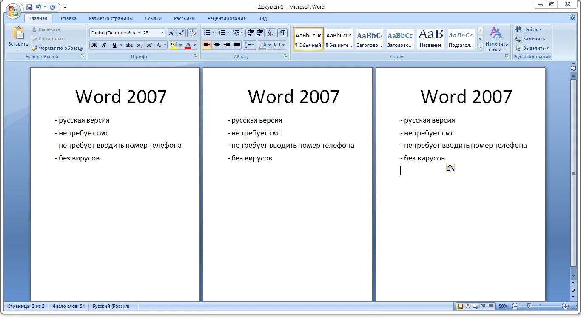Open Word help question icon
Screen dimensions: 581x318
(572, 18)
